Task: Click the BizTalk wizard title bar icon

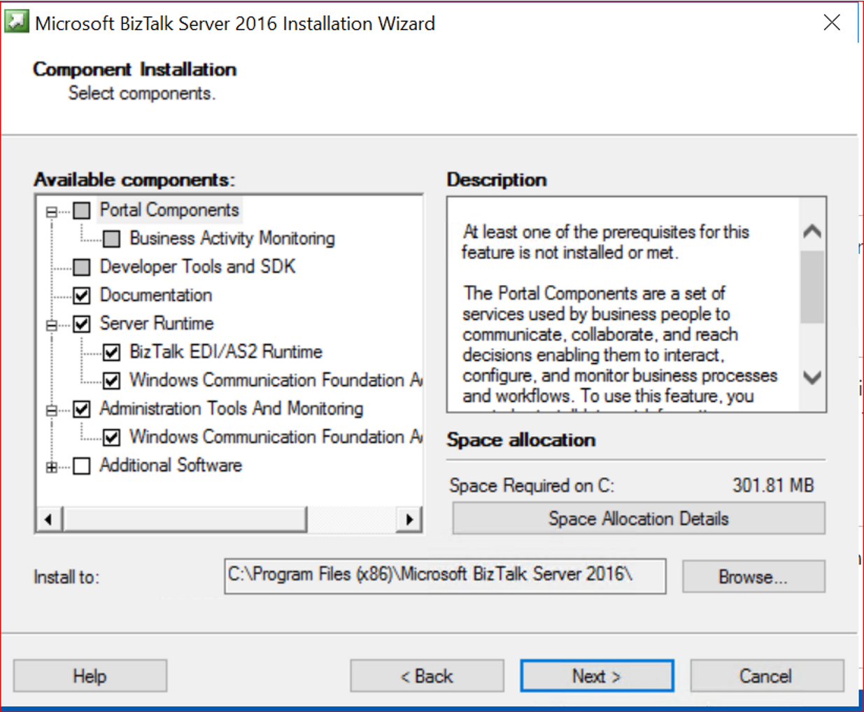Action: coord(17,22)
